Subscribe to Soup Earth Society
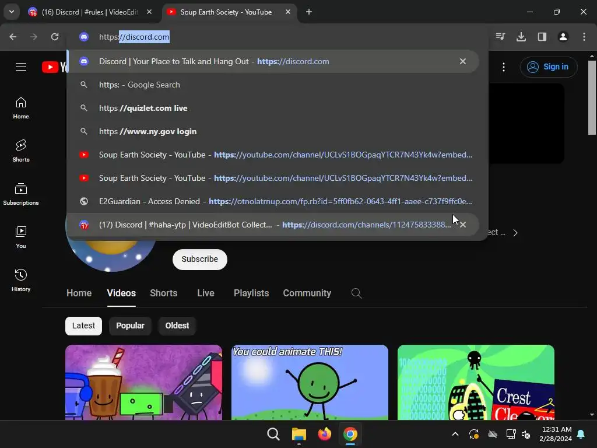This screenshot has height=448, width=597. coord(200,260)
